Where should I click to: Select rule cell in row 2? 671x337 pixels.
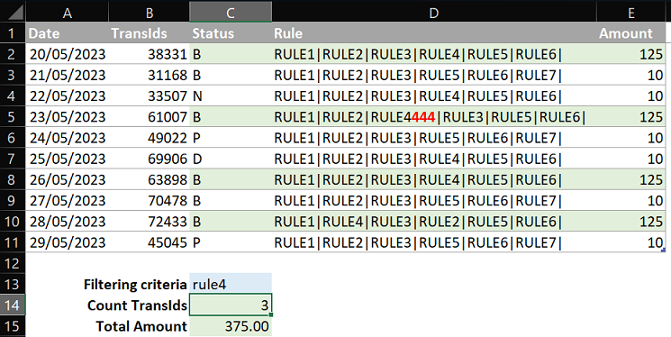point(433,54)
